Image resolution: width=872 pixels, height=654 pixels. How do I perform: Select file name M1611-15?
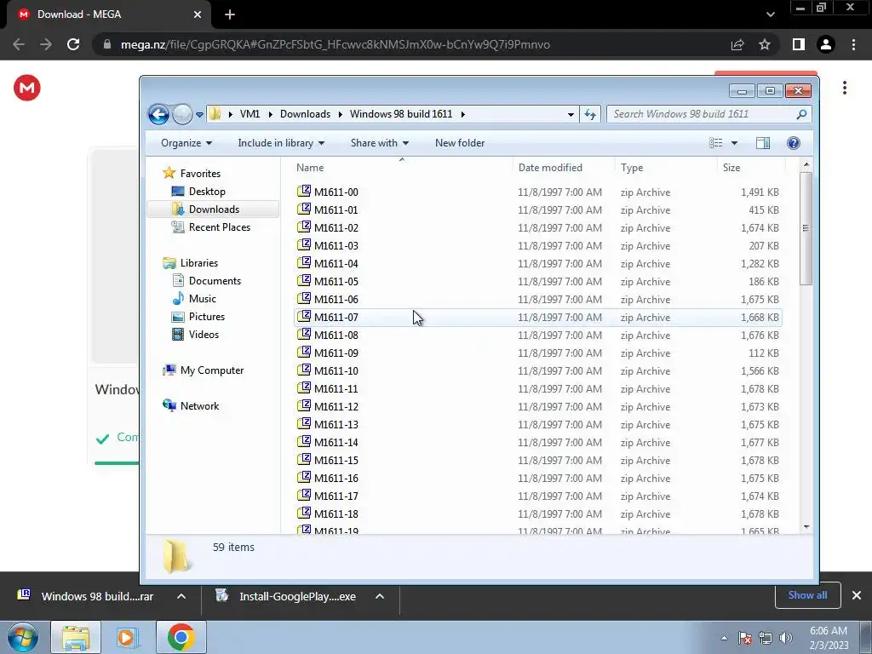pyautogui.click(x=336, y=461)
